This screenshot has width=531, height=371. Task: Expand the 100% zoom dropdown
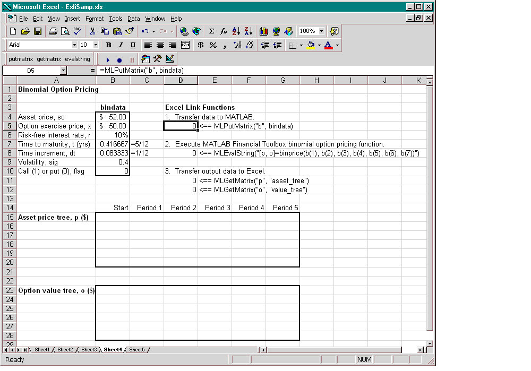[322, 31]
